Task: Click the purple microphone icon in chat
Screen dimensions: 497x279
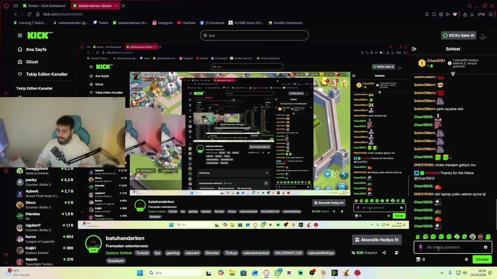Action: (x=421, y=247)
